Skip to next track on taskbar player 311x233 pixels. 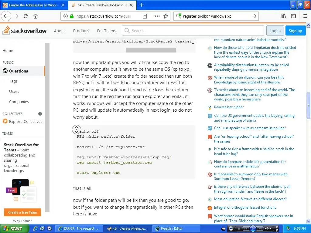point(260,229)
